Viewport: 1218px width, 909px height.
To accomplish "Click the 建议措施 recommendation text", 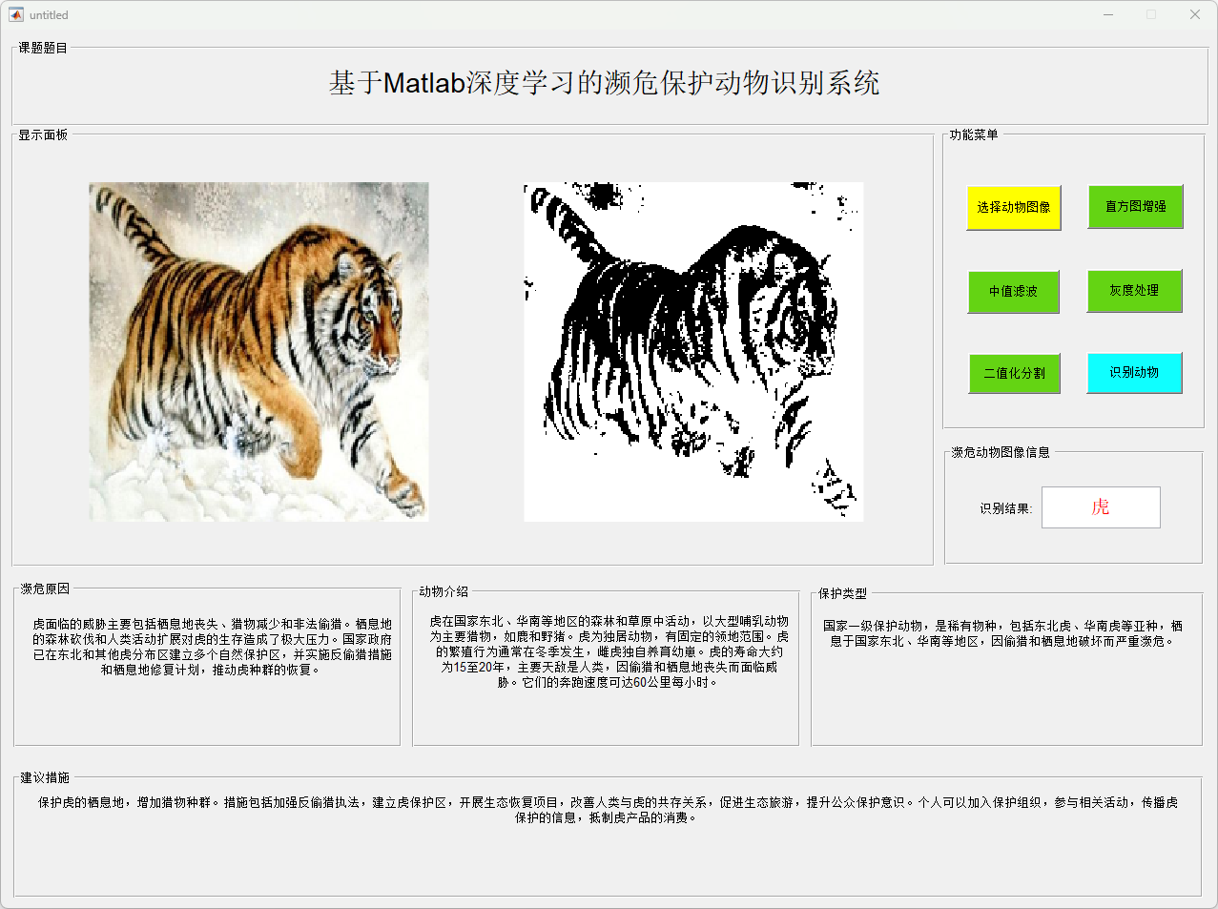I will (x=608, y=810).
